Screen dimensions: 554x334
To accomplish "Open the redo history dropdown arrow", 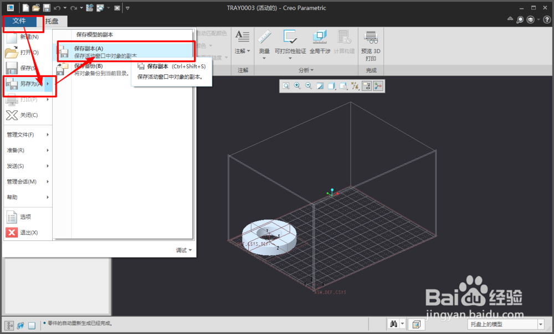I will (81, 8).
